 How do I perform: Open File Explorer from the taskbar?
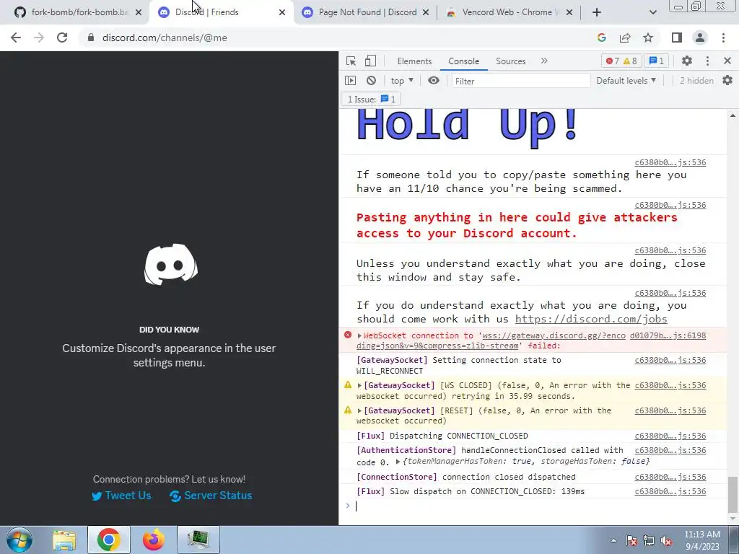point(64,540)
